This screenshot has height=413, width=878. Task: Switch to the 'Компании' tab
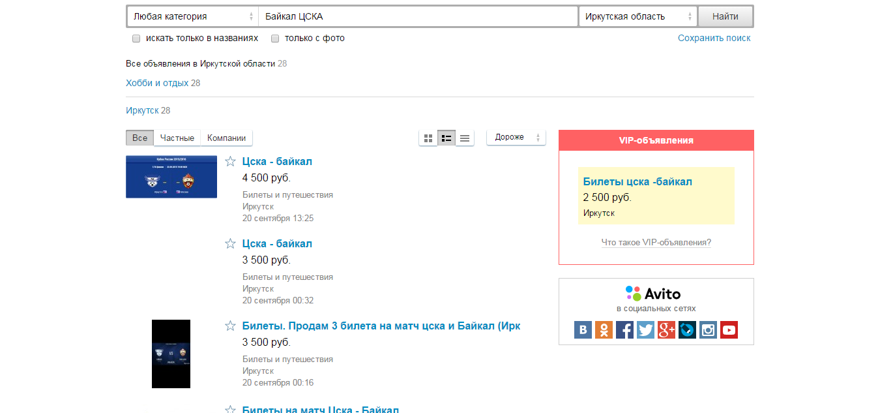(226, 138)
